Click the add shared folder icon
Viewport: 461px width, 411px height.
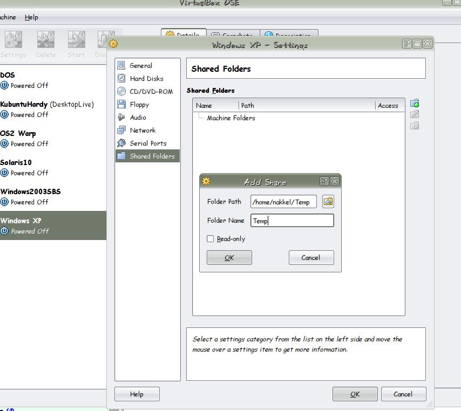point(415,103)
